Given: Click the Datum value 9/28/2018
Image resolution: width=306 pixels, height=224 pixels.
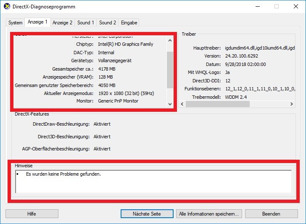Looking at the screenshot, I should point(245,64).
